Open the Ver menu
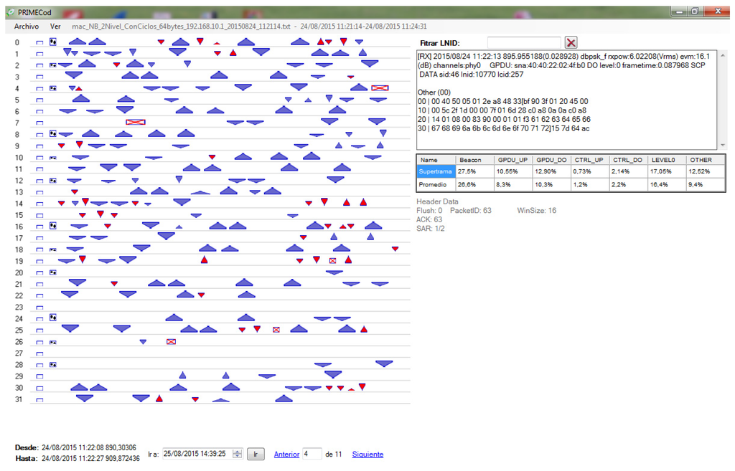Screen dimensions: 735x471 (55, 26)
